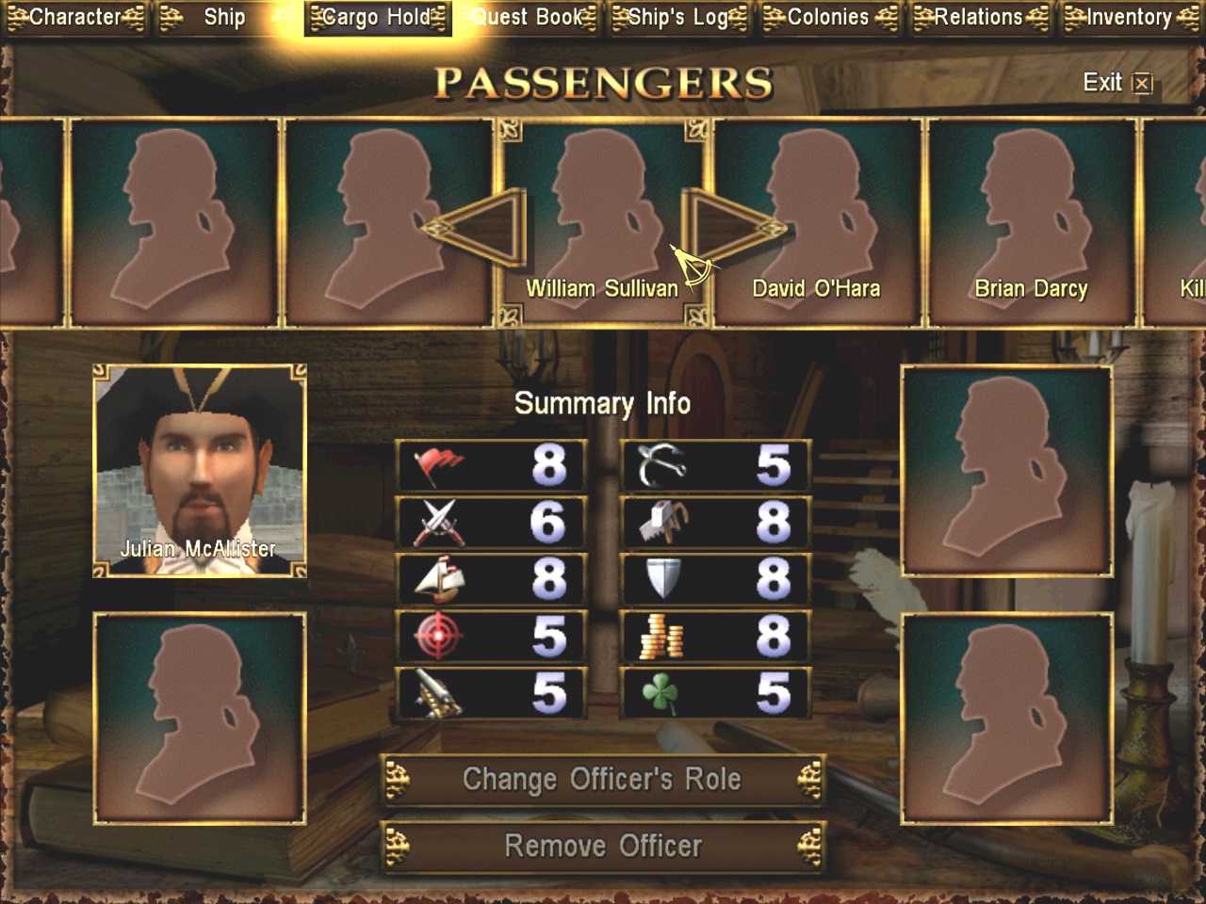Click the sailing ship skill icon

pyautogui.click(x=439, y=579)
